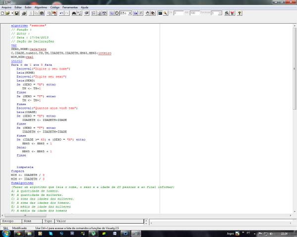Click the 'Para c de 1 ate 5 faca' line
The width and height of the screenshot is (297, 237).
click(32, 65)
